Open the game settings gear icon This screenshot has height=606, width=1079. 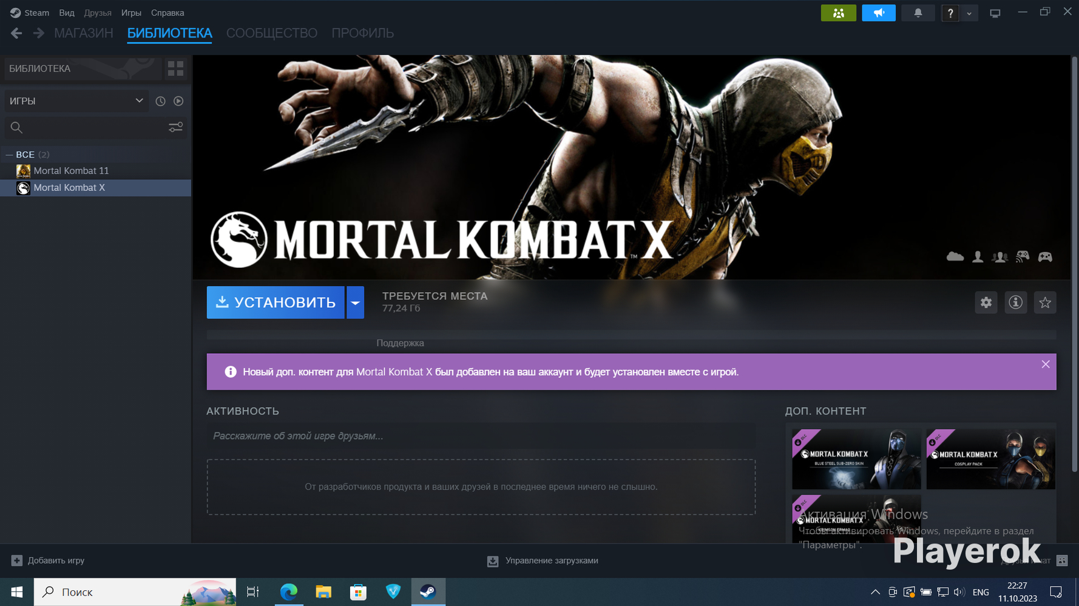tap(986, 302)
